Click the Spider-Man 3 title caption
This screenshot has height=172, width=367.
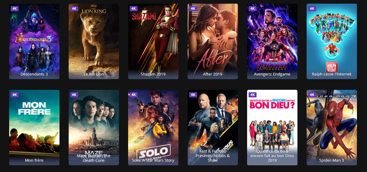(332, 160)
